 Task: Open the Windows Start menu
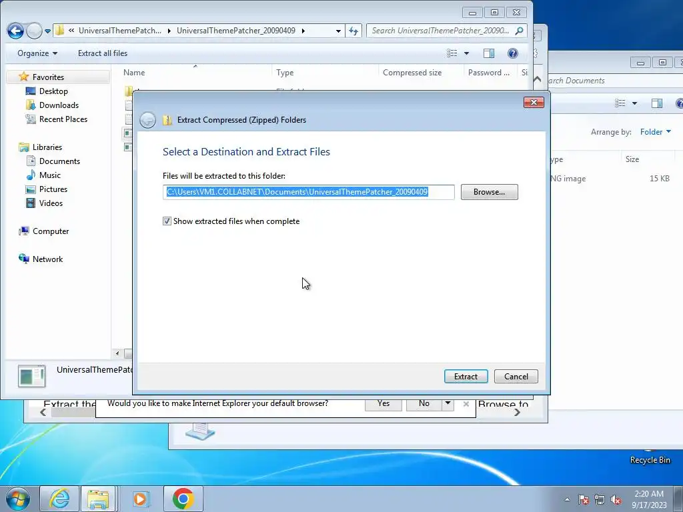click(18, 499)
